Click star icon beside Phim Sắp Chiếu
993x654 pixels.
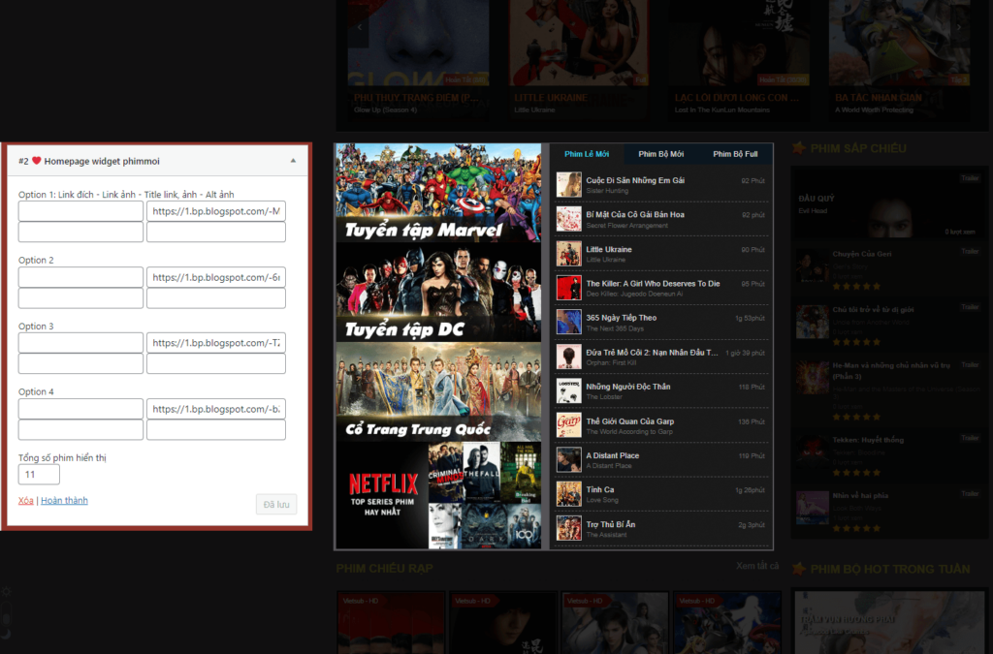(x=799, y=148)
